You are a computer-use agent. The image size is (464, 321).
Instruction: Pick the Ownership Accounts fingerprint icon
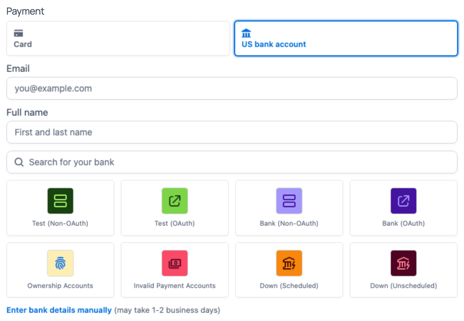point(60,263)
